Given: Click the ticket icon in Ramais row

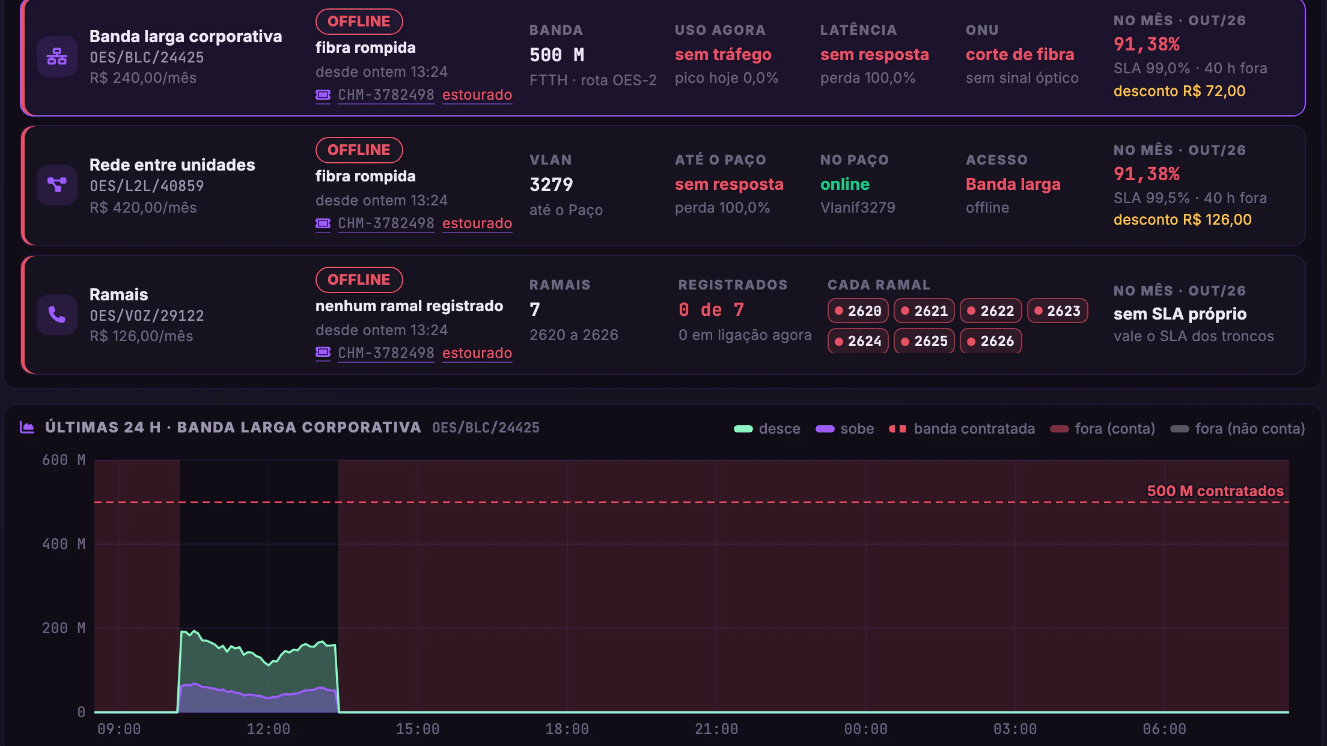Looking at the screenshot, I should [323, 353].
